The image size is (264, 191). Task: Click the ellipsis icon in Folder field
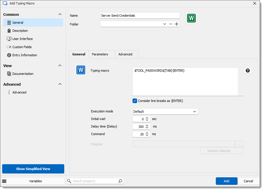(x=171, y=24)
